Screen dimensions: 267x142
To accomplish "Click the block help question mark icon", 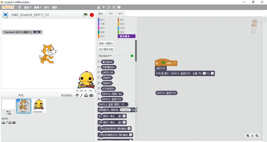I will 119,7.
